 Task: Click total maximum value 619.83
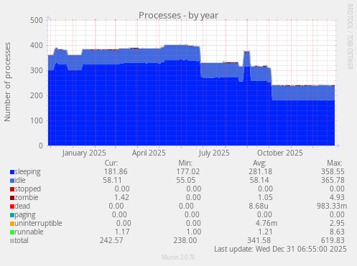click(x=333, y=240)
